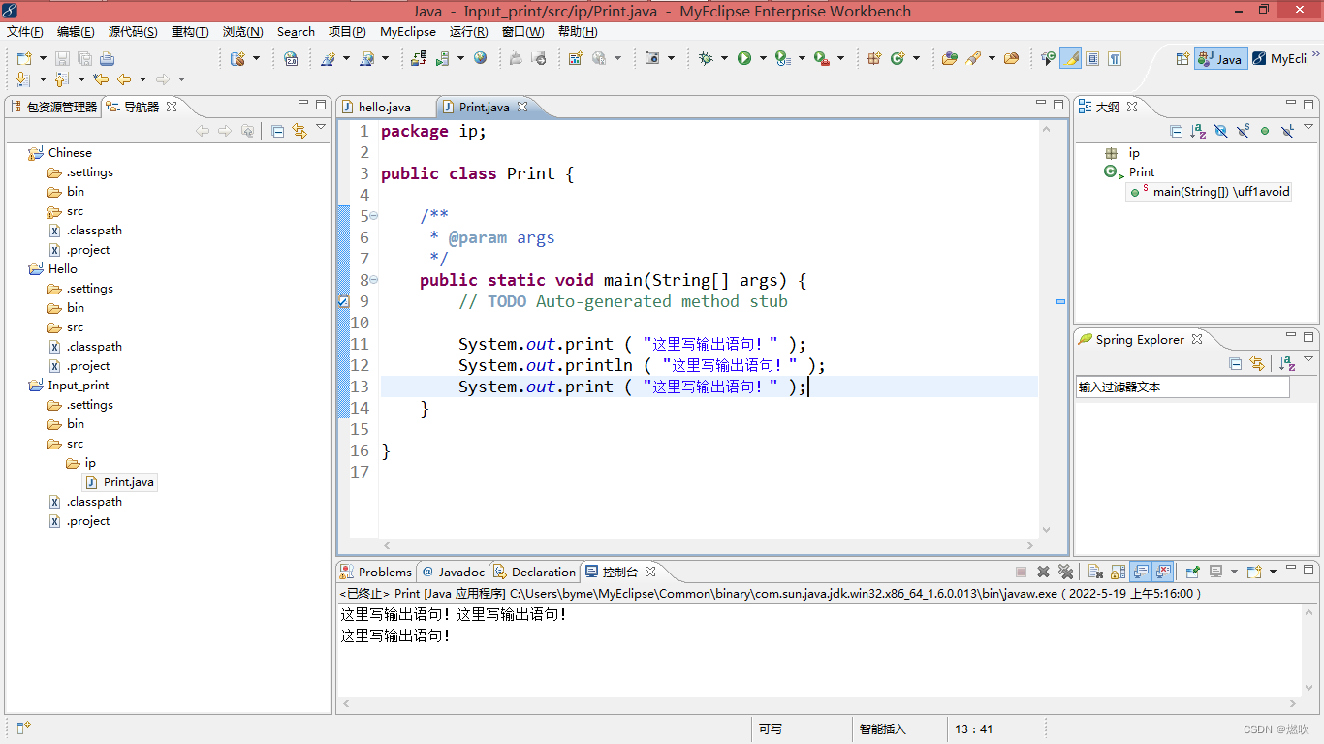Switch to the hello.java editor tab

(x=385, y=107)
